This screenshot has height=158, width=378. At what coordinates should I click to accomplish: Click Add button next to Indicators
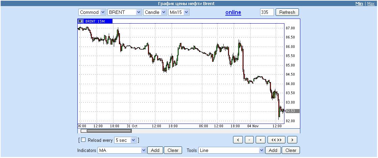point(155,150)
